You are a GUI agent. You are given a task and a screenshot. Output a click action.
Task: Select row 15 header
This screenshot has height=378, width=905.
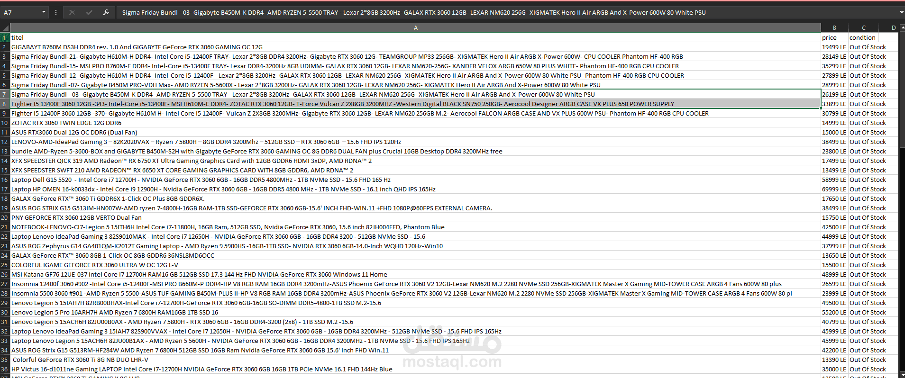pyautogui.click(x=5, y=170)
